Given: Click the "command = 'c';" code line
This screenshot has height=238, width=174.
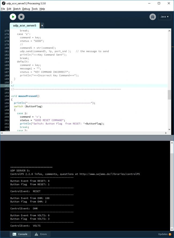Looking at the screenshot, I should pyautogui.click(x=31, y=117).
